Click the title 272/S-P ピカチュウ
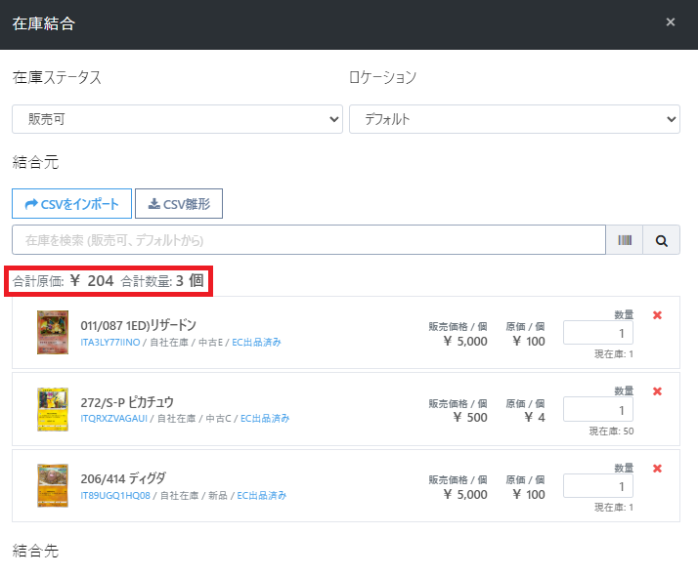This screenshot has width=698, height=575. tap(127, 402)
